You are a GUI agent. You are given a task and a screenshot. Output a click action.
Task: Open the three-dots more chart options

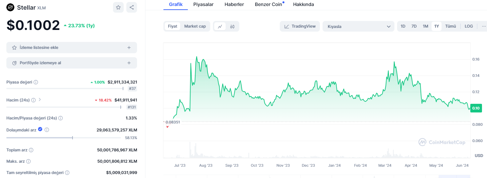click(x=484, y=26)
